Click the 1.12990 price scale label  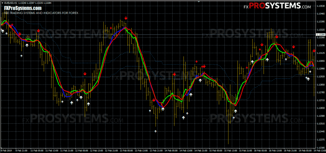point(320,69)
